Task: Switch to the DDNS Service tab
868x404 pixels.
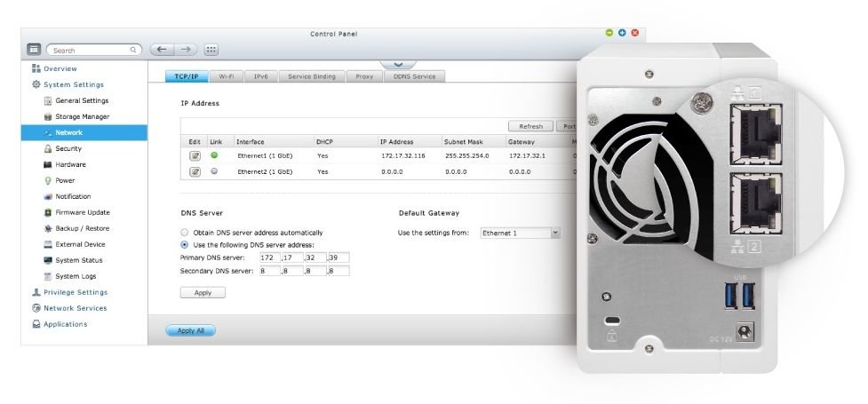Action: (x=414, y=77)
